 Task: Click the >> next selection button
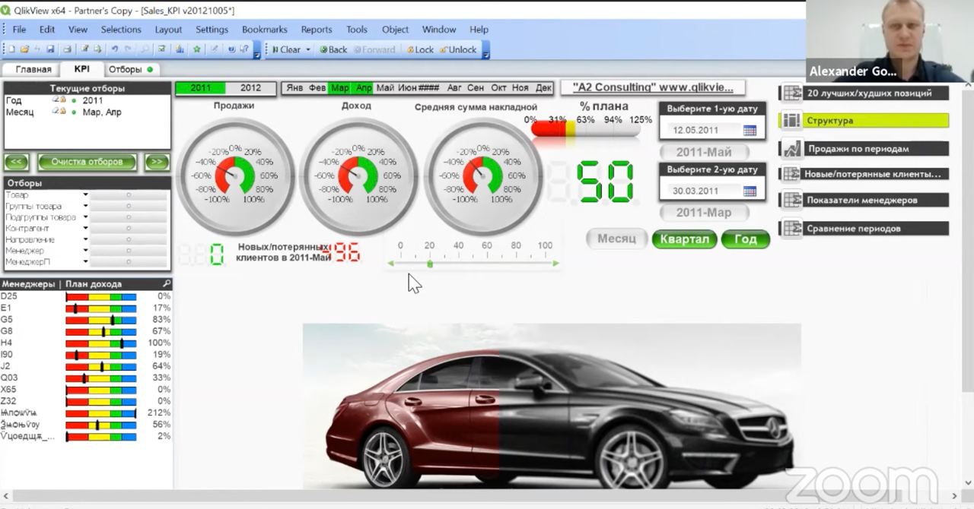tap(157, 162)
